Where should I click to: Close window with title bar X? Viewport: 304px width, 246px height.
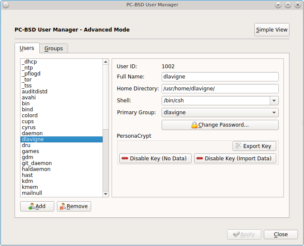pos(298,5)
